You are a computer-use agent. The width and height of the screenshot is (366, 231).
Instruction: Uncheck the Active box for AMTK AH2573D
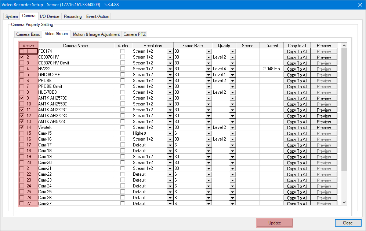(x=22, y=98)
